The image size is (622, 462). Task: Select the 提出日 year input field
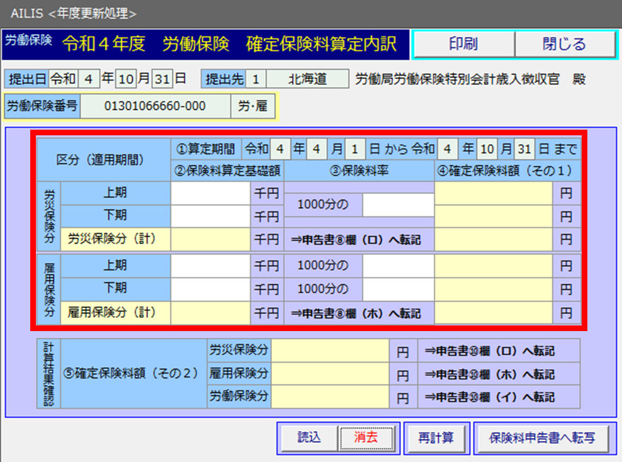89,79
